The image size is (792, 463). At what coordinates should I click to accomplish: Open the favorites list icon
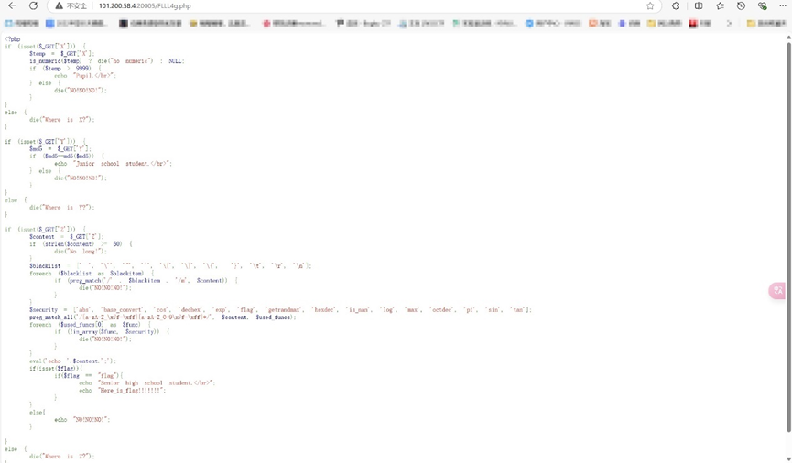[720, 5]
